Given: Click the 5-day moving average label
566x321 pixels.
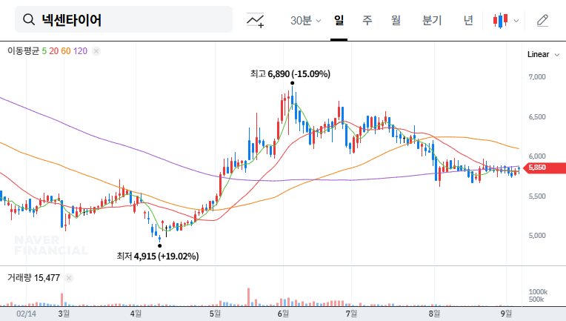Looking at the screenshot, I should pos(44,51).
